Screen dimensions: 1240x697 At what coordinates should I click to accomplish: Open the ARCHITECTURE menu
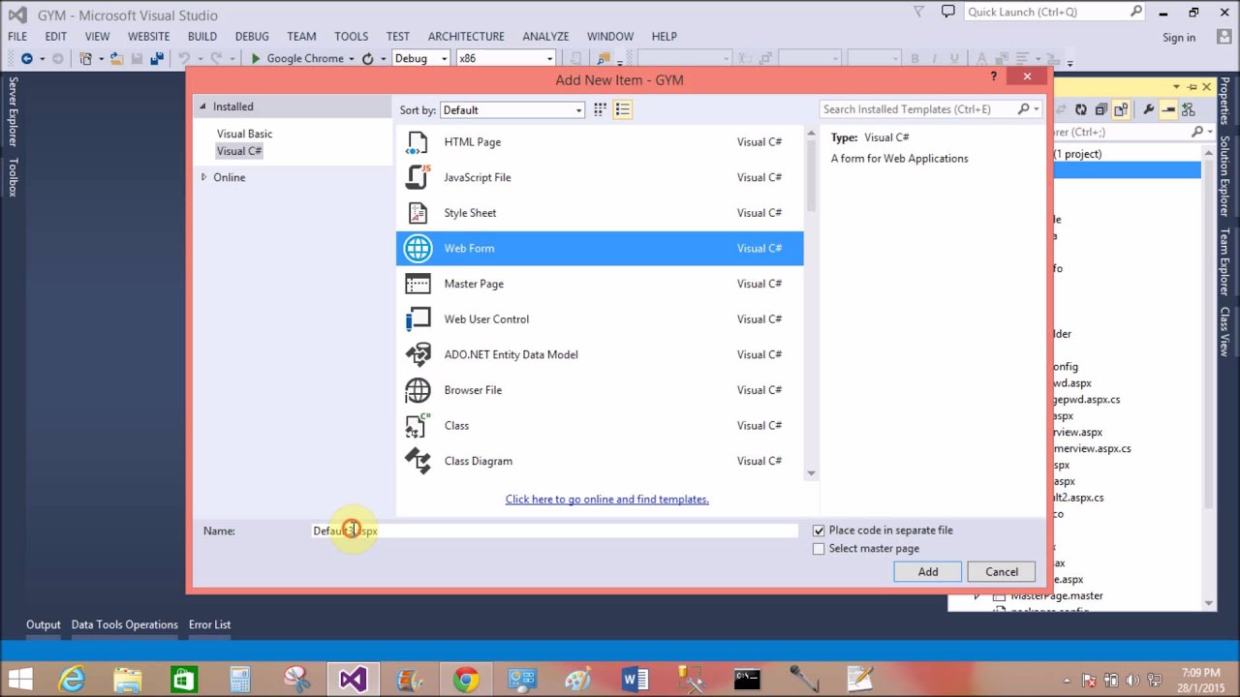click(466, 37)
